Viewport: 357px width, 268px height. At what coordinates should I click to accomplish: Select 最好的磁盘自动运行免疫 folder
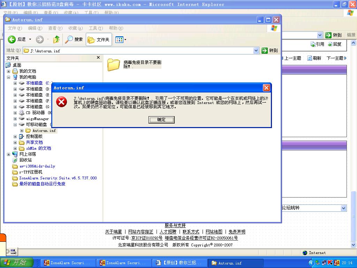42,184
